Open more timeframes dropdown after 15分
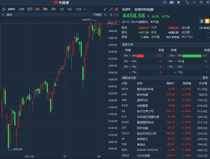Viewport: 210px width, 159px height. click(85, 9)
